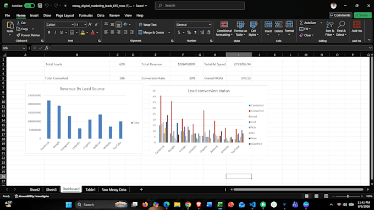Adjust the zoom slider in status bar
The width and height of the screenshot is (374, 210).
[x=348, y=196]
